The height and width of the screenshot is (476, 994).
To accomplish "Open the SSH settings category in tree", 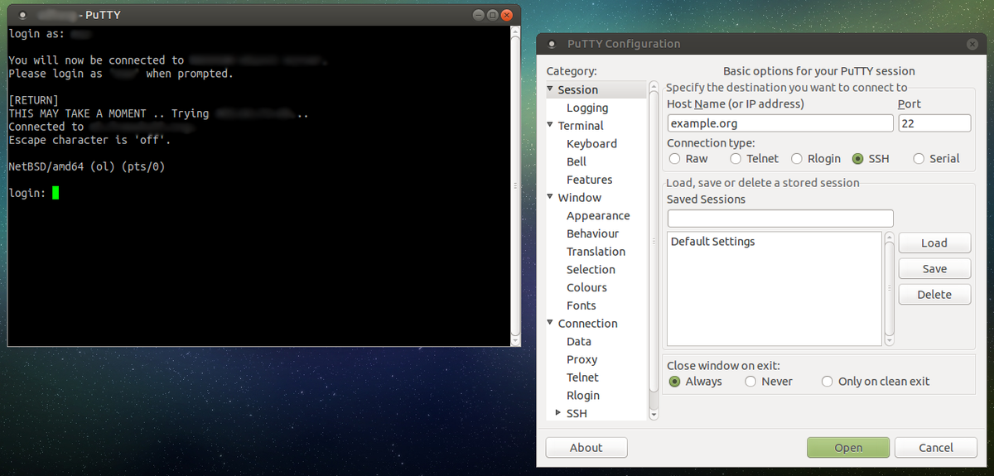I will coord(577,413).
